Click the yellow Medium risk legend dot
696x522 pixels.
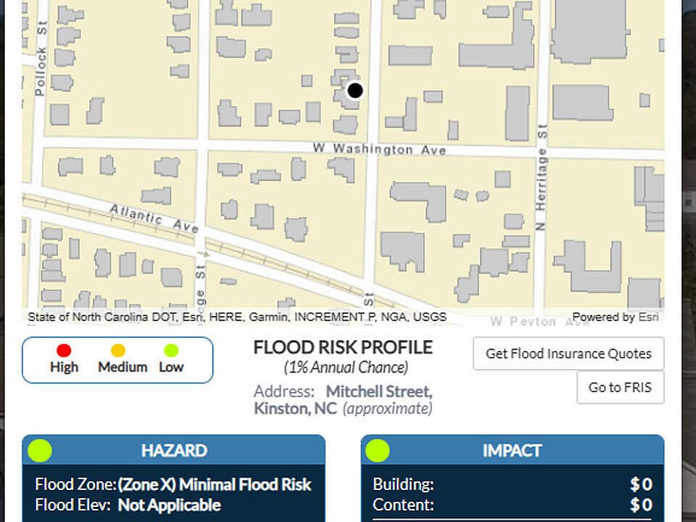[x=118, y=351]
